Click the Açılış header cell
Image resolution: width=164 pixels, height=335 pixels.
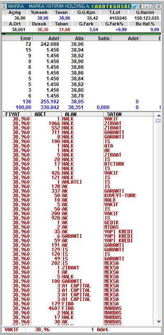tap(14, 12)
